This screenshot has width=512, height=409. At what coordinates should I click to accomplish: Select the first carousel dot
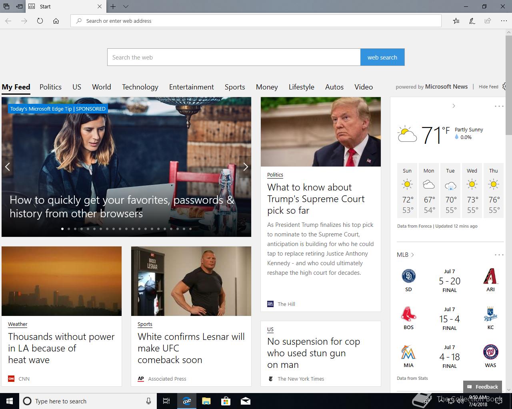(62, 229)
